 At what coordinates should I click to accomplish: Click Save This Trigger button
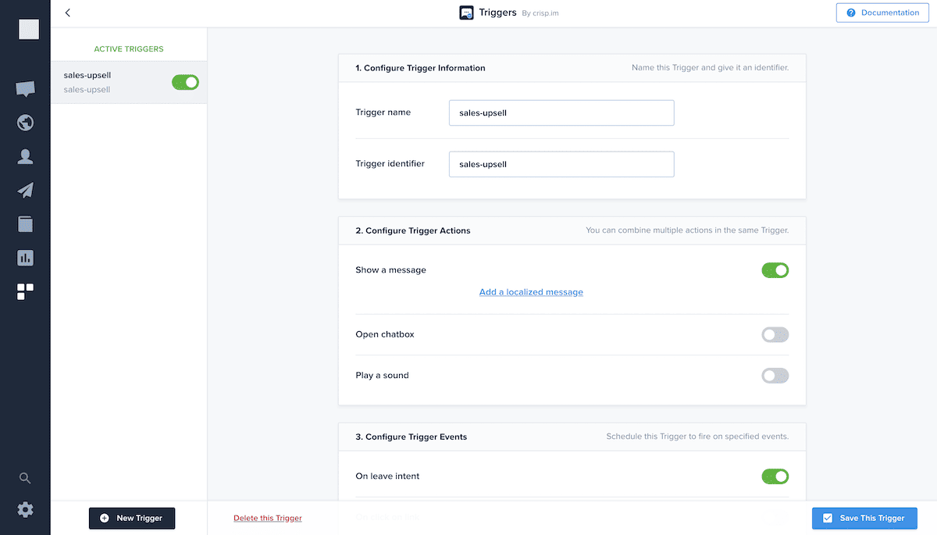864,518
